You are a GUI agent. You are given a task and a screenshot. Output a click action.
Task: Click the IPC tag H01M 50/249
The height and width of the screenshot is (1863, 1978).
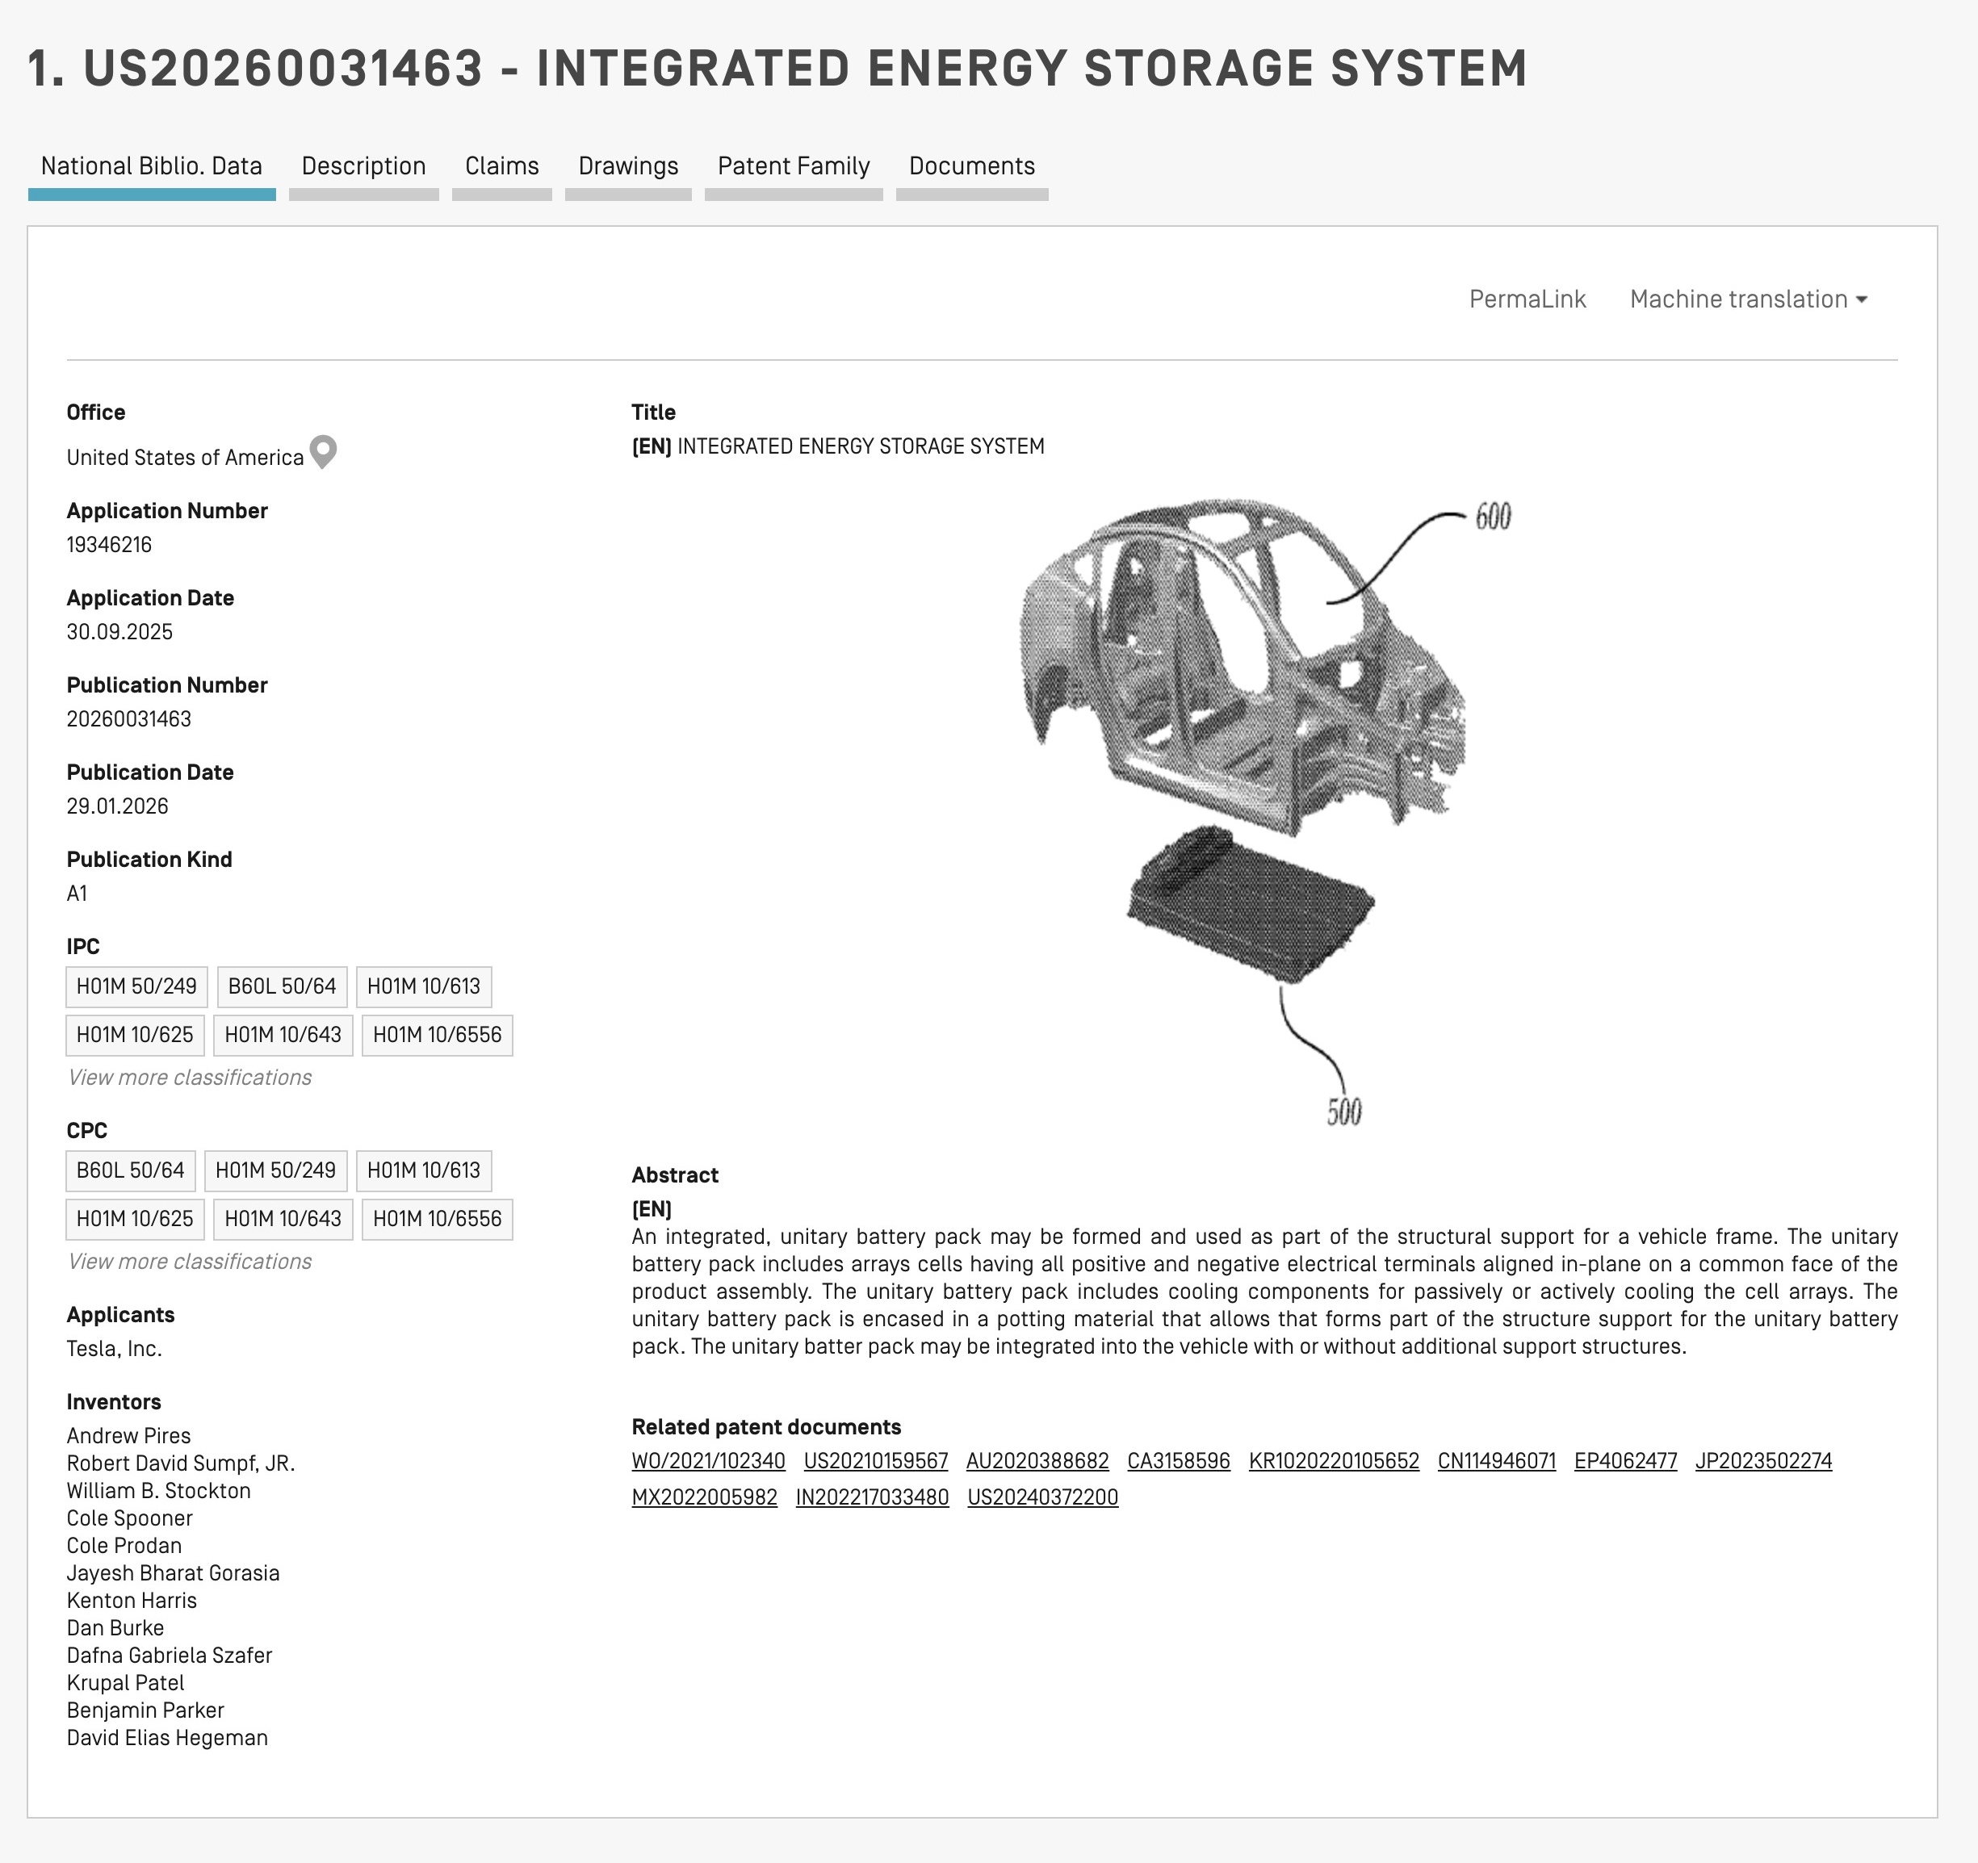(136, 986)
